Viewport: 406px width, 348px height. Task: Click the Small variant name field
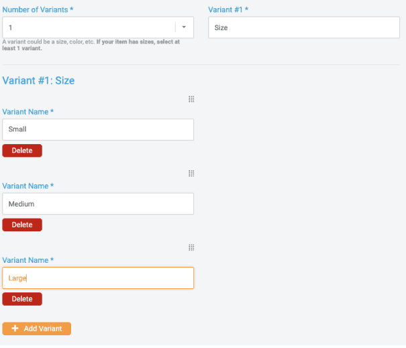[x=98, y=129]
